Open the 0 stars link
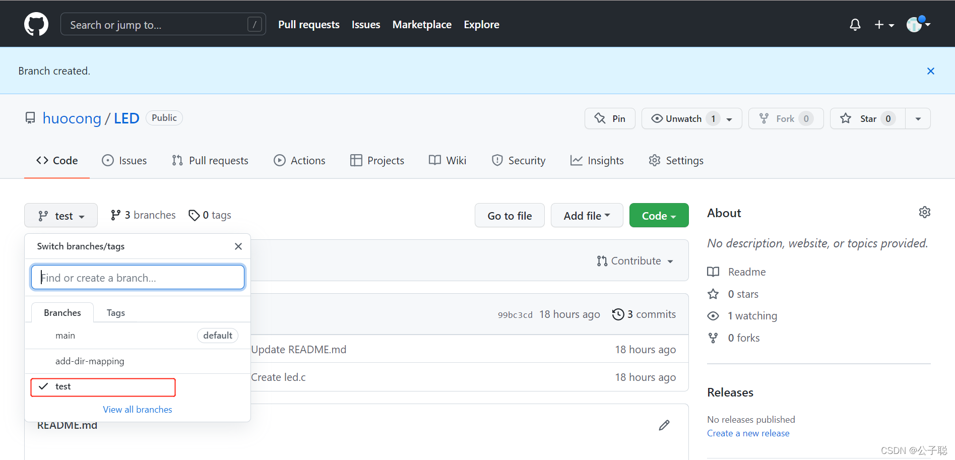 (x=733, y=294)
